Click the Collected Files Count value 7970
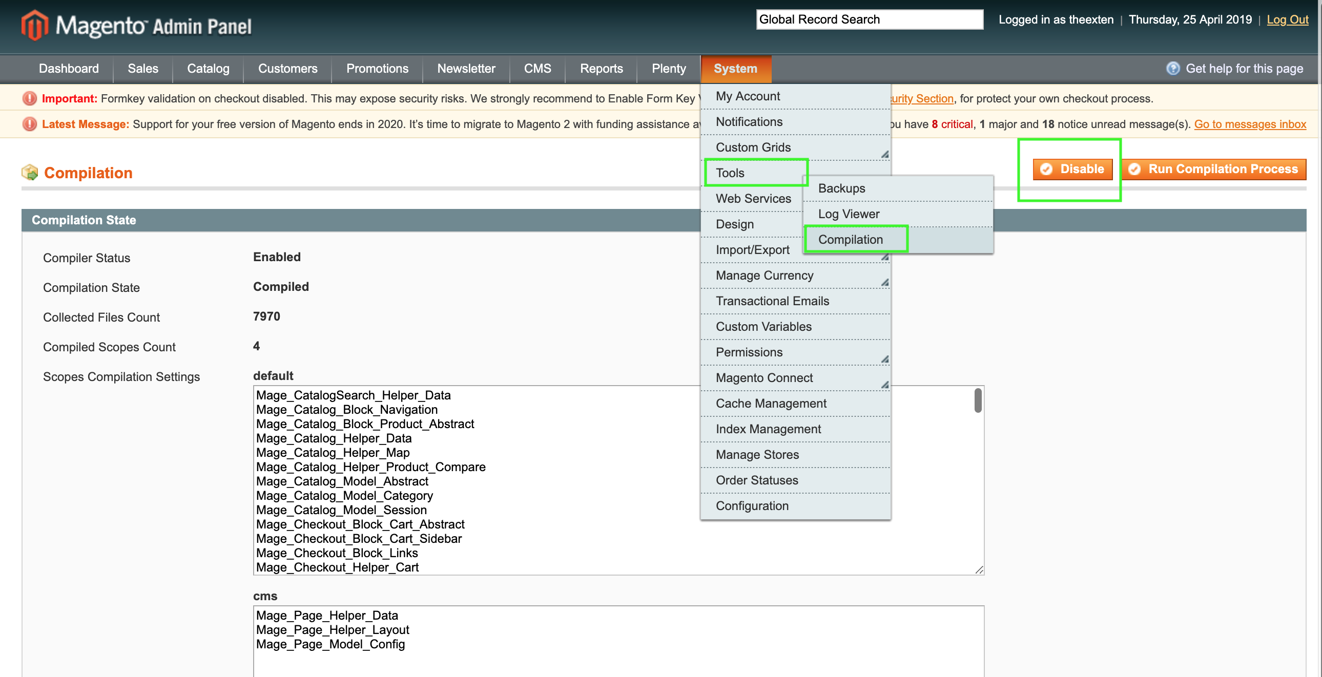Viewport: 1322px width, 677px height. point(266,316)
